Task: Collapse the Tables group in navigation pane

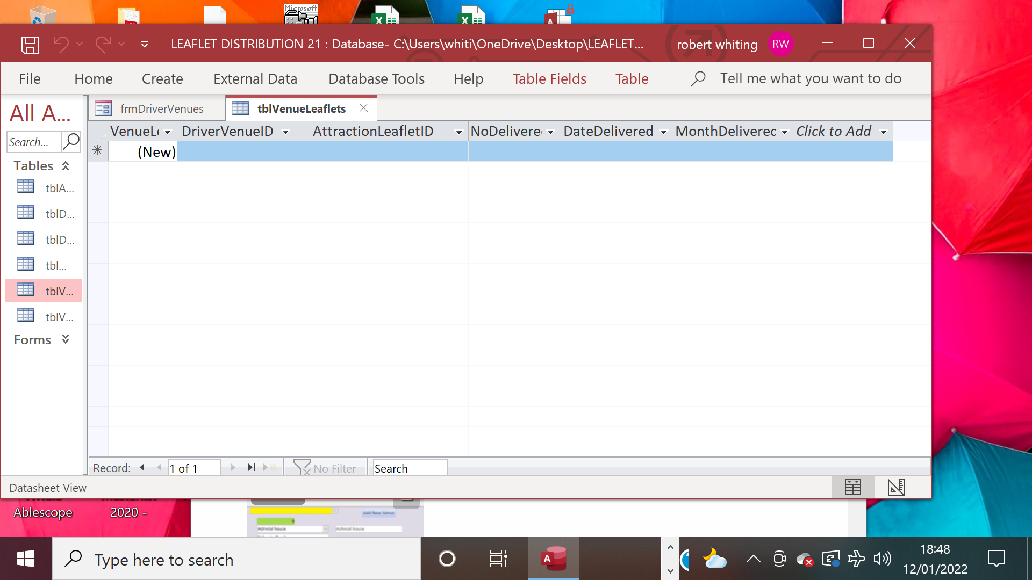Action: tap(66, 166)
